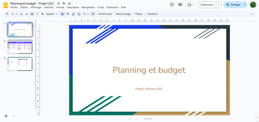Open the Édition menu

tap(24, 7)
